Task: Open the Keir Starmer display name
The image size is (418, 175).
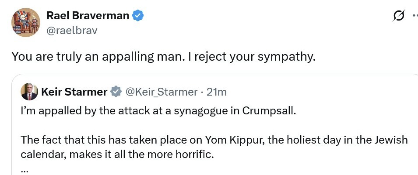Action: 74,92
